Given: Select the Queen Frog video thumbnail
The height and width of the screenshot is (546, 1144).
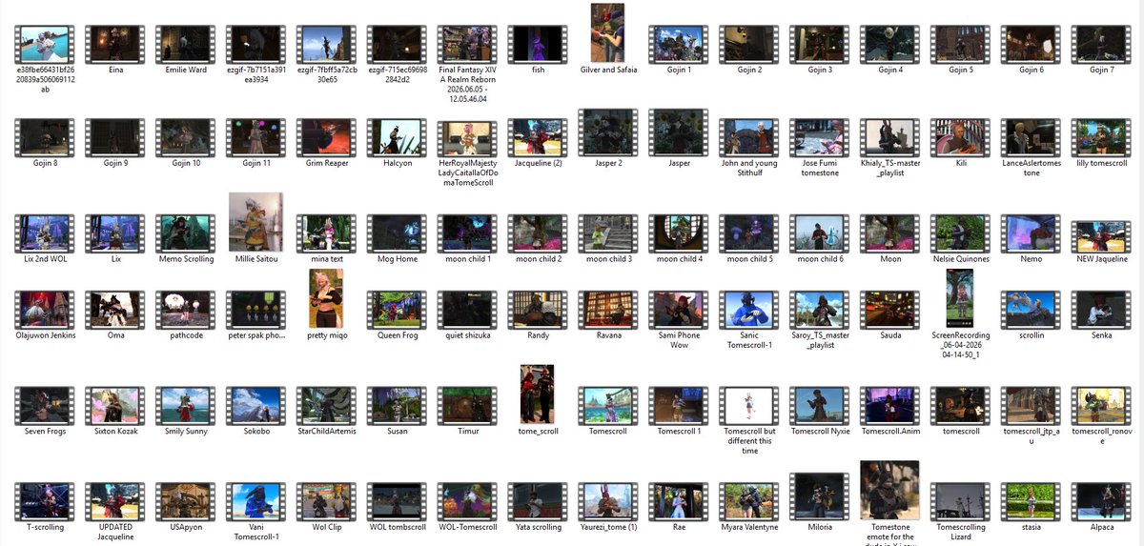Looking at the screenshot, I should point(396,310).
